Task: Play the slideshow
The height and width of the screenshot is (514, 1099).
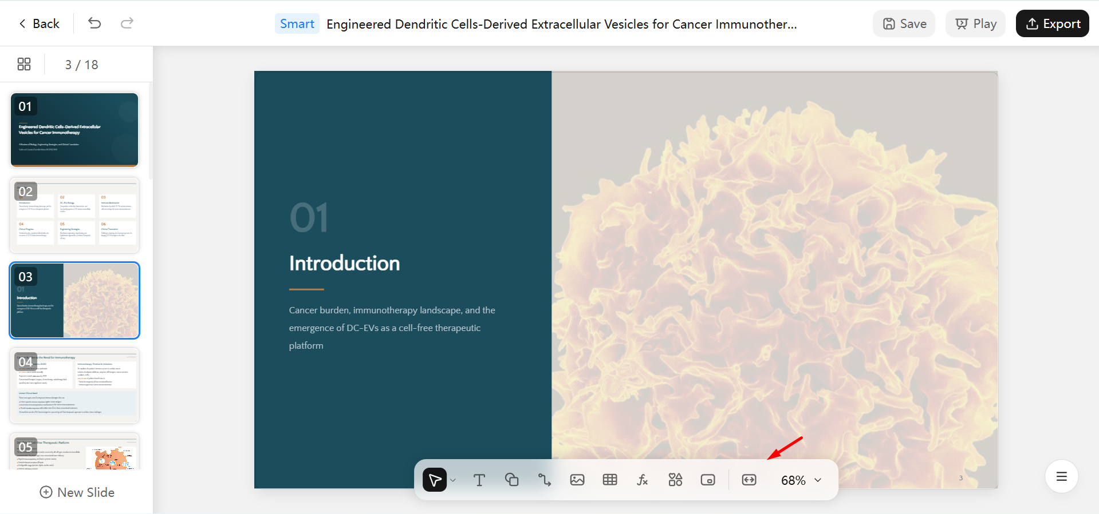Action: pyautogui.click(x=976, y=23)
